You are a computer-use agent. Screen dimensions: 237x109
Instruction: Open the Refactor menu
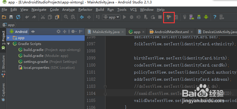coord(85,10)
